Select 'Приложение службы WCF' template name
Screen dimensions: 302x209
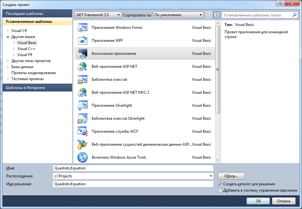(x=115, y=131)
